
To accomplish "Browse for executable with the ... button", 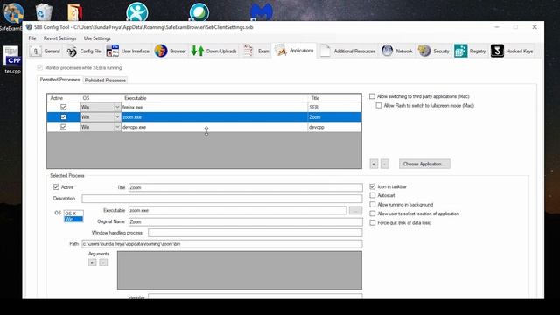I will (355, 210).
